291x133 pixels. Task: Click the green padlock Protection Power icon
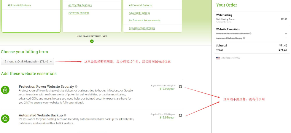[5, 90]
